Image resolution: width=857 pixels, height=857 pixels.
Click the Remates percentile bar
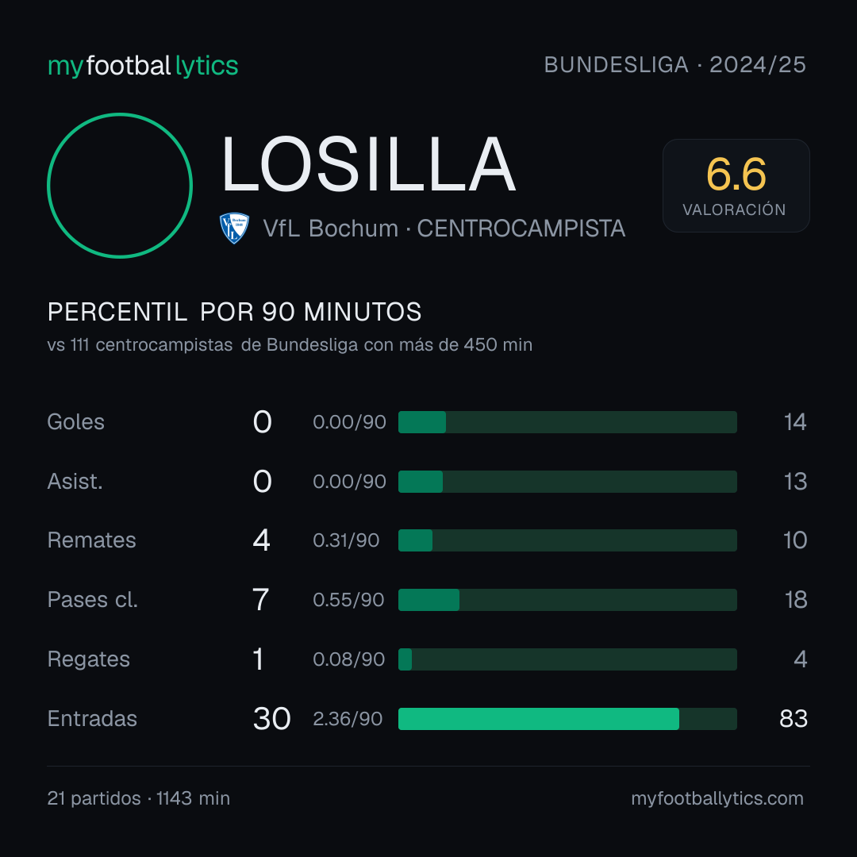click(567, 540)
